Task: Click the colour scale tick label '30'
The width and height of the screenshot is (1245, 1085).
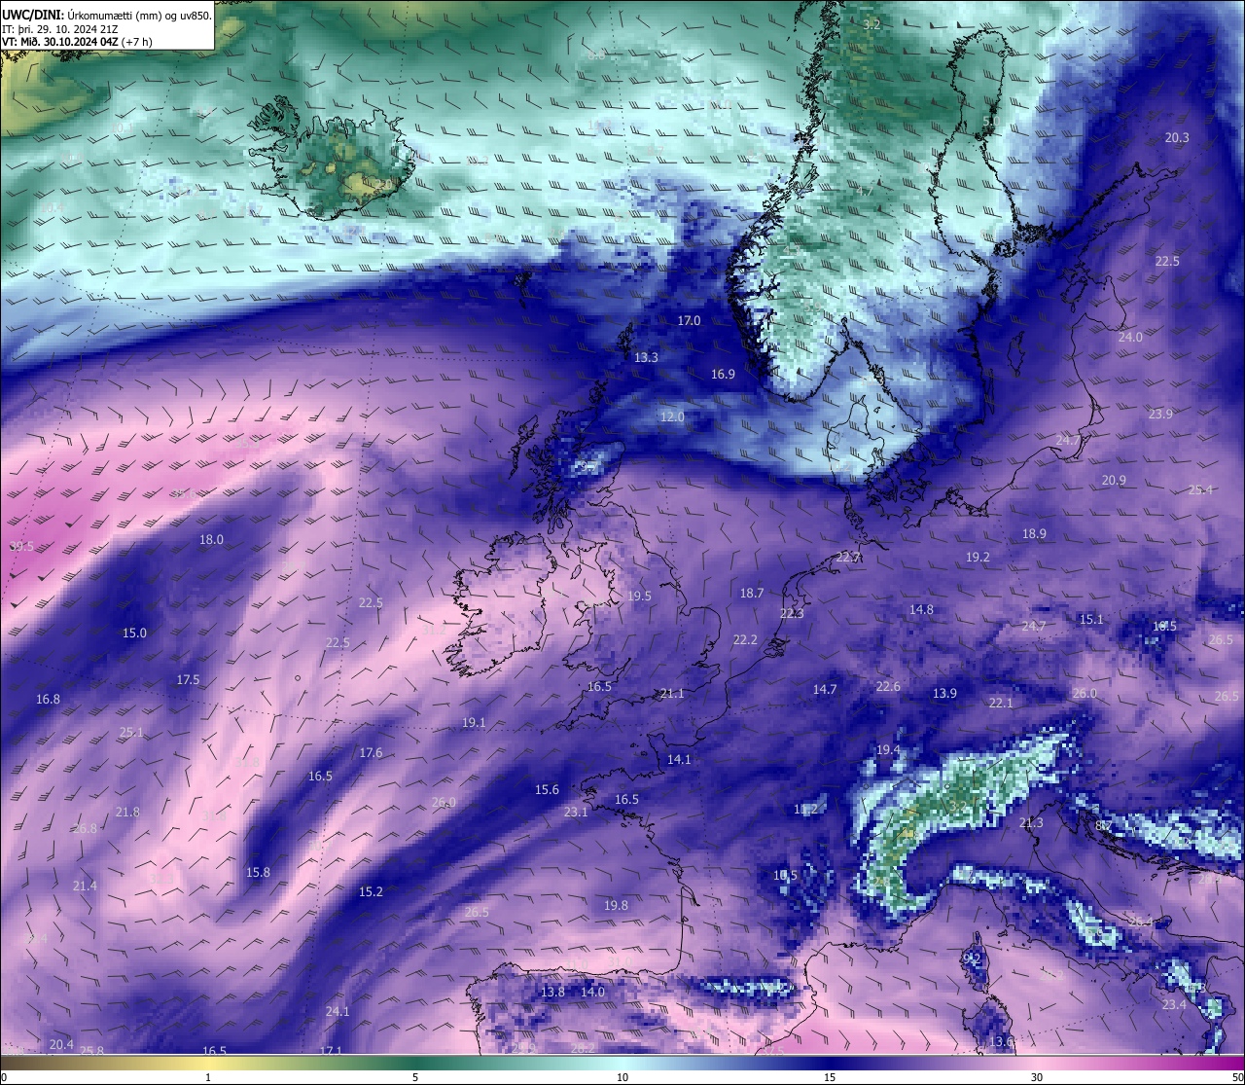Action: tap(1037, 1077)
